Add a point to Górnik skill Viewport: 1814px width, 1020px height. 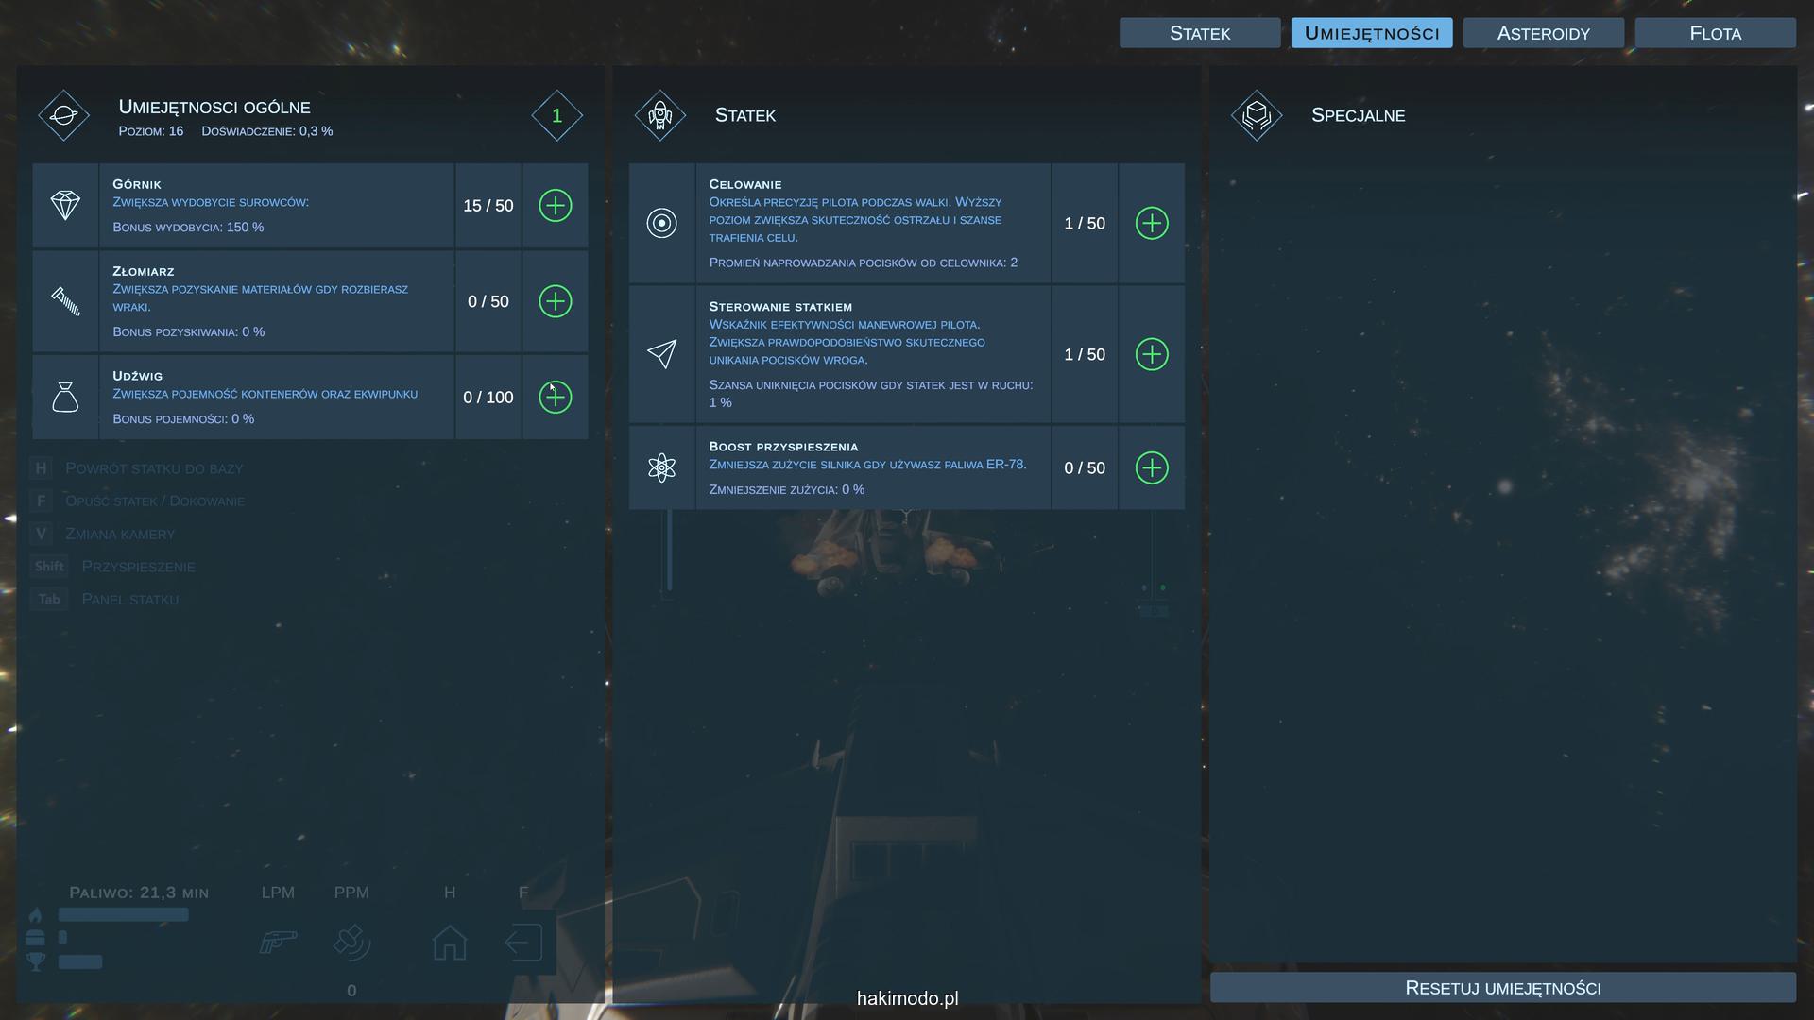(555, 206)
